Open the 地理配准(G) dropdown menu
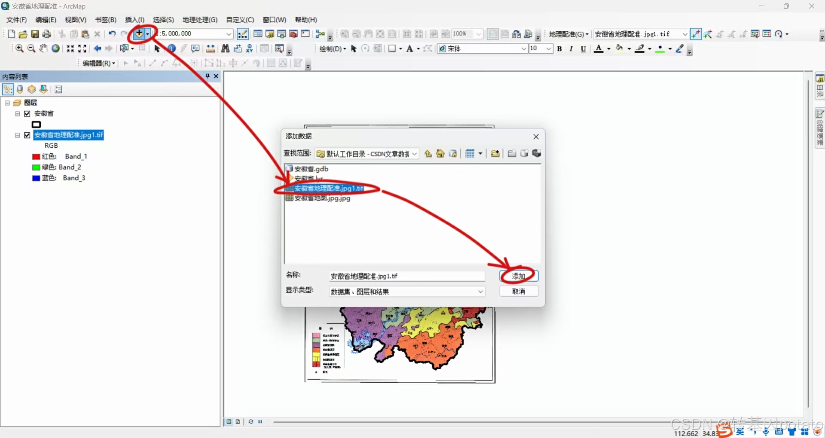This screenshot has height=438, width=825. (x=568, y=34)
